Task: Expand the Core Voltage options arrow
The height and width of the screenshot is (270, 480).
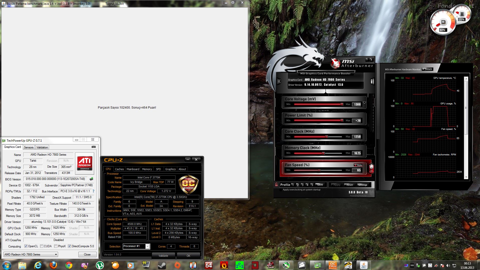Action: pos(364,103)
